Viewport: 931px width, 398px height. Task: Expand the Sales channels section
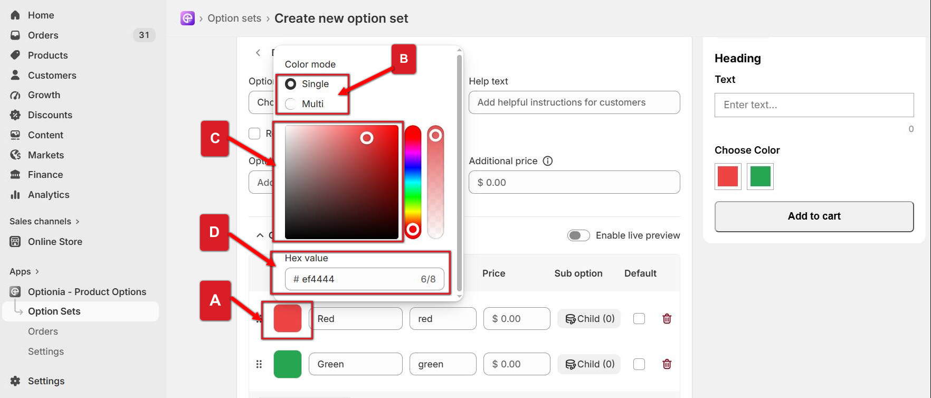(44, 221)
